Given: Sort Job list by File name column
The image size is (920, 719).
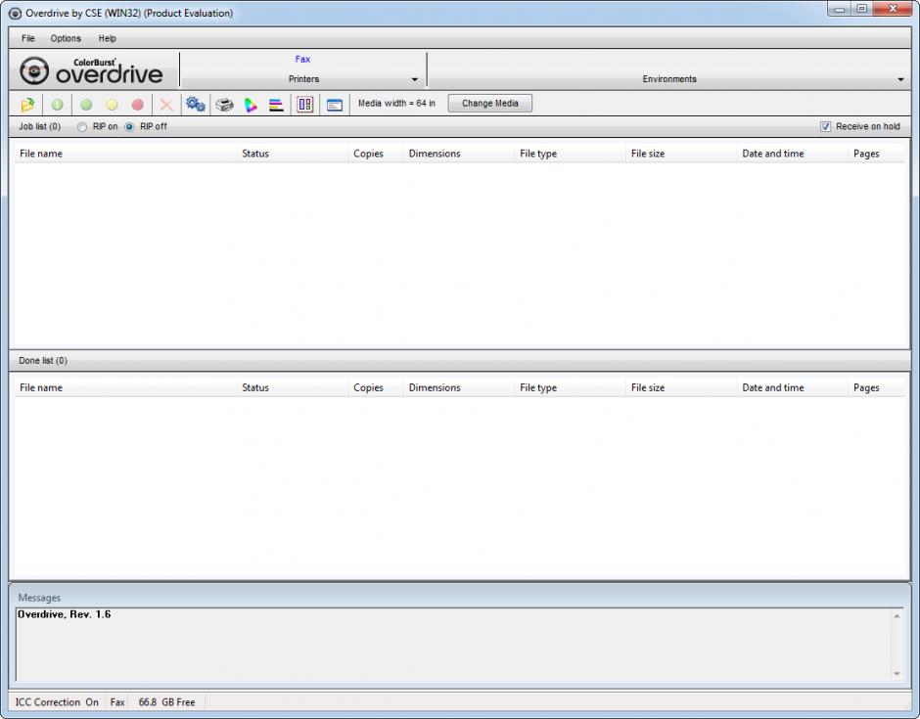Looking at the screenshot, I should point(125,154).
